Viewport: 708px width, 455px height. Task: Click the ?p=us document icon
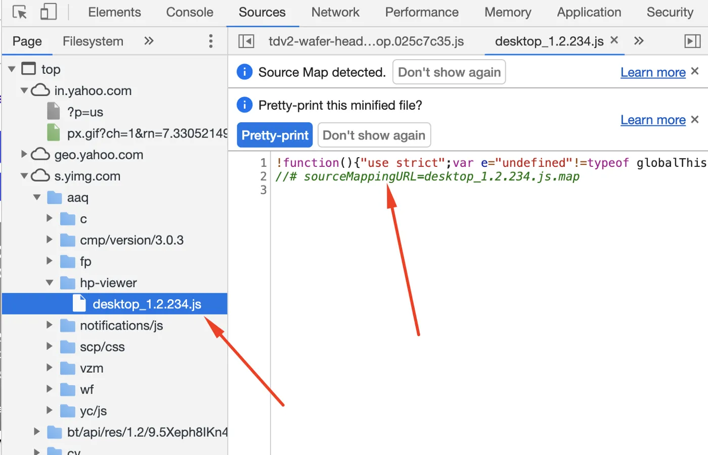(54, 111)
